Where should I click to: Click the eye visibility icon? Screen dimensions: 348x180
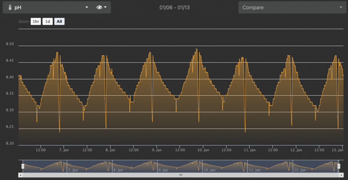pos(99,7)
